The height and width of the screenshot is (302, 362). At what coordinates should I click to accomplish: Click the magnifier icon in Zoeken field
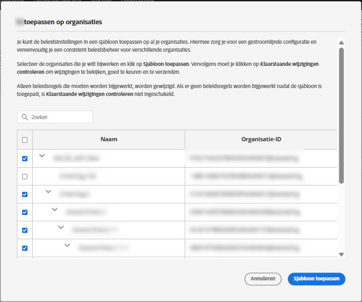tap(25, 117)
